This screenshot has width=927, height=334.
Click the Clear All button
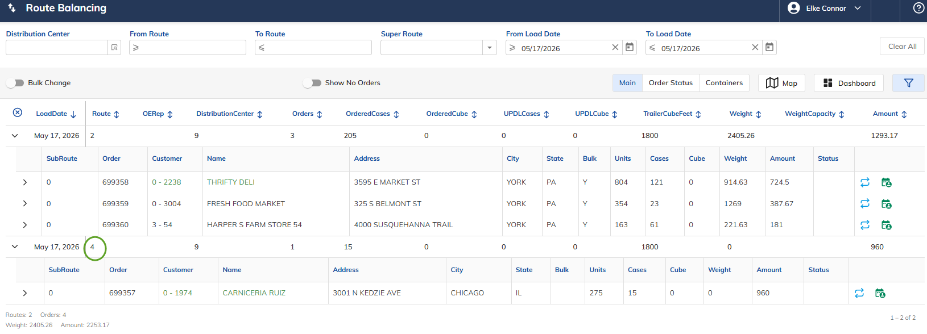pyautogui.click(x=902, y=47)
